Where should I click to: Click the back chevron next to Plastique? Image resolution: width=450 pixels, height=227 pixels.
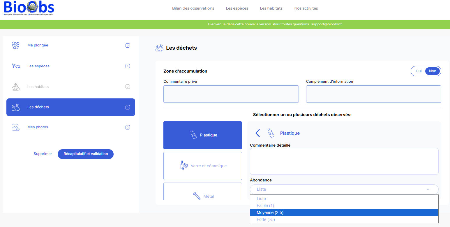coord(257,133)
